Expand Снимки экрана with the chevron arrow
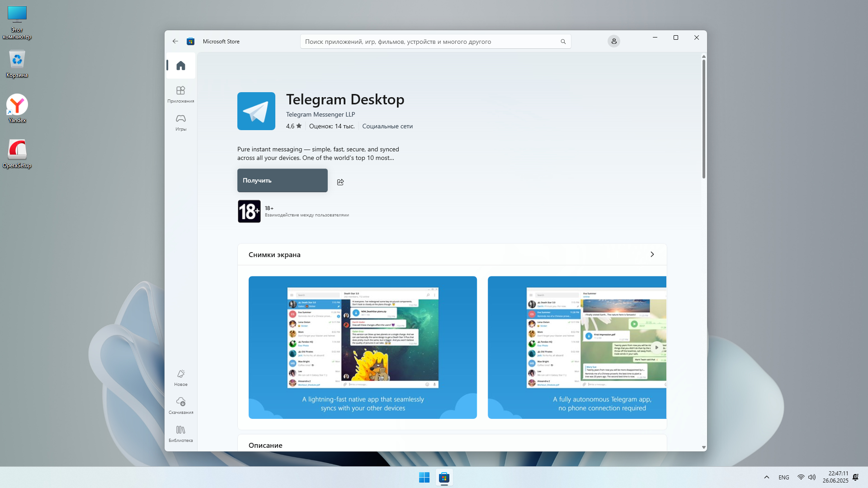The height and width of the screenshot is (488, 868). click(x=652, y=255)
